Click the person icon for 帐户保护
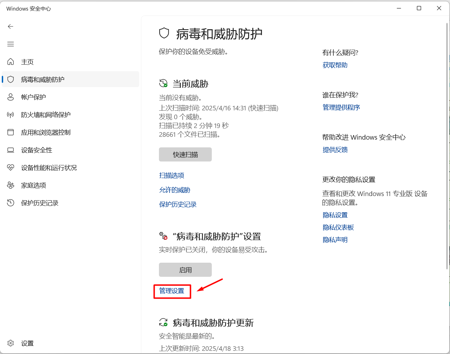 coord(11,97)
